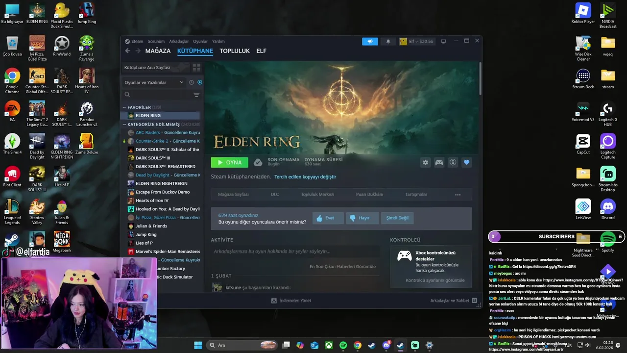Click Kütüphane Ana Sayfası button

click(156, 67)
